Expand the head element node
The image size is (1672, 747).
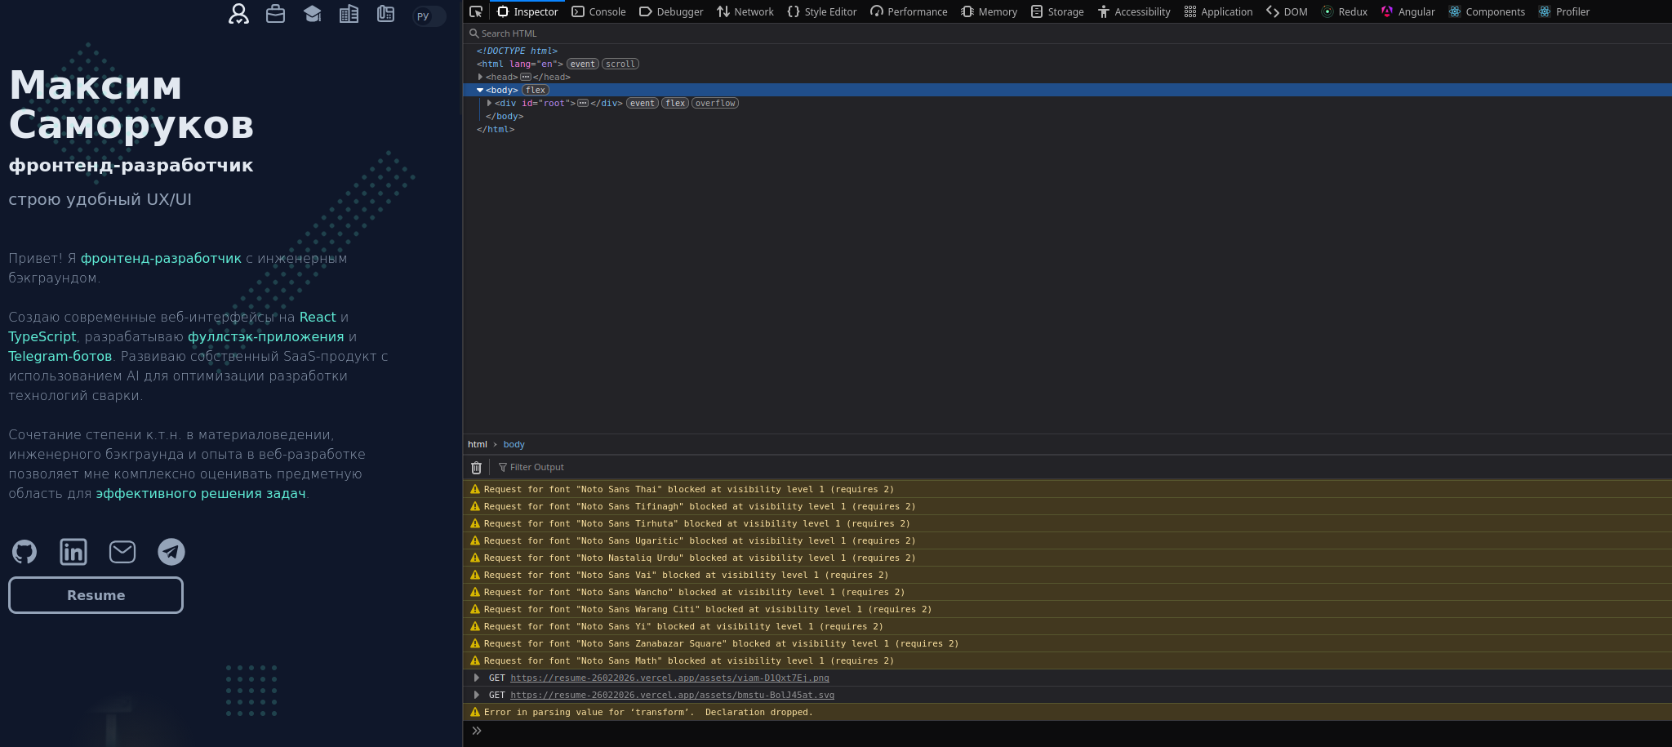tap(480, 78)
